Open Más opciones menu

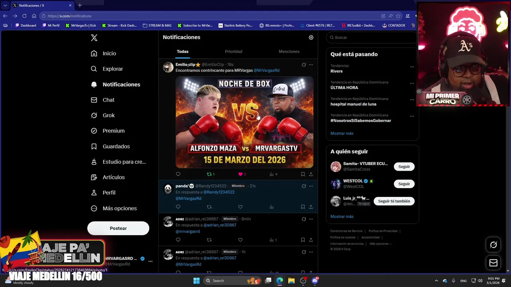(114, 208)
